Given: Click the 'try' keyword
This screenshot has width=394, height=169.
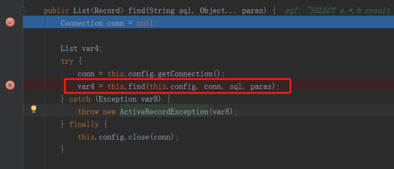Looking at the screenshot, I should 67,61.
